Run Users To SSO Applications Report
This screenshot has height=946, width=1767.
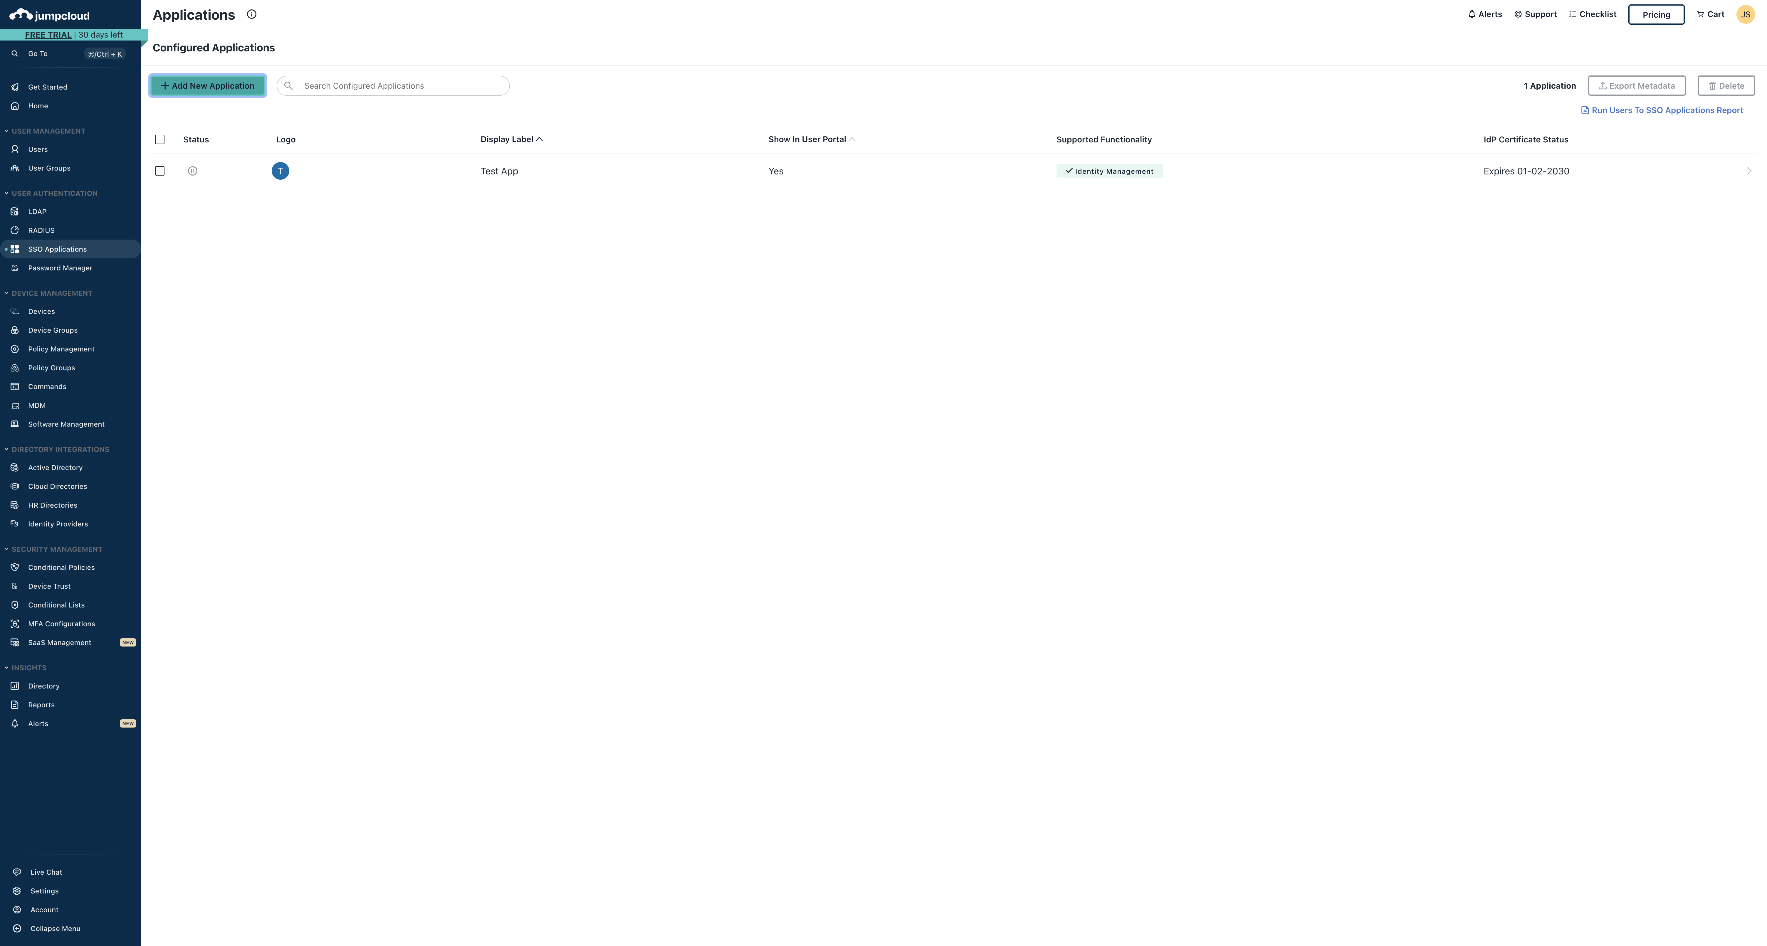1662,110
